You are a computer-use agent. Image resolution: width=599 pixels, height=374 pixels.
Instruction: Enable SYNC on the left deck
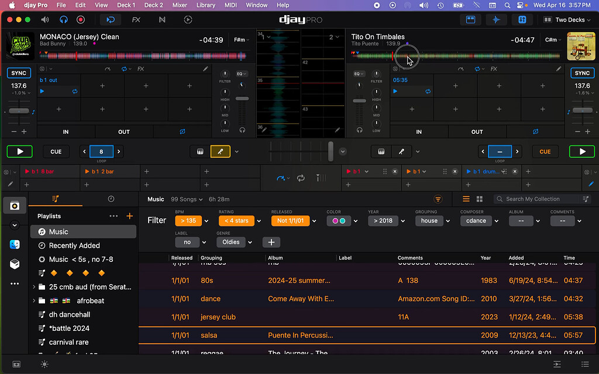18,72
